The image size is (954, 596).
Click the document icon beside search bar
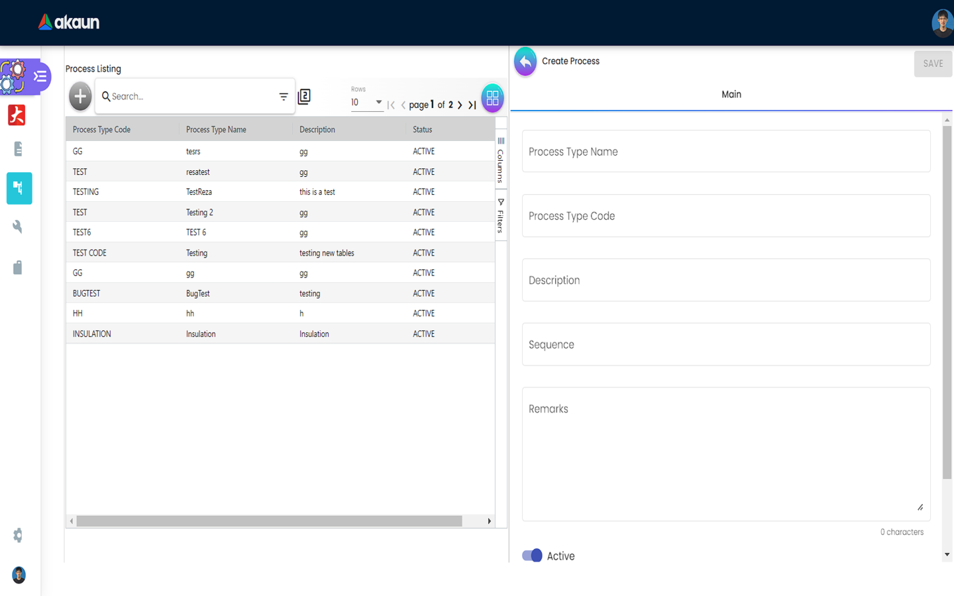[x=304, y=97]
